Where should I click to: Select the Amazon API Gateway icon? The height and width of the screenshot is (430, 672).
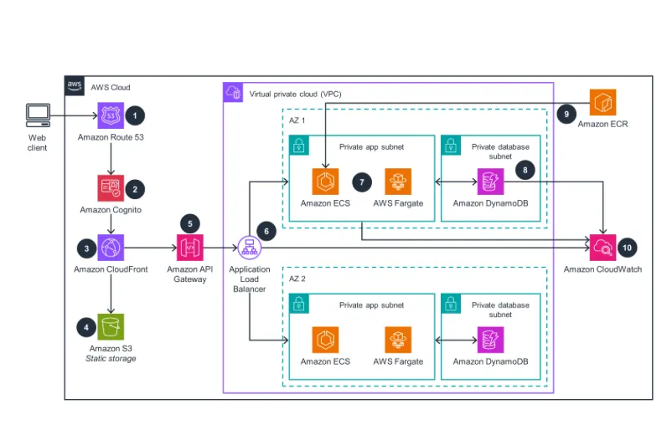(190, 248)
